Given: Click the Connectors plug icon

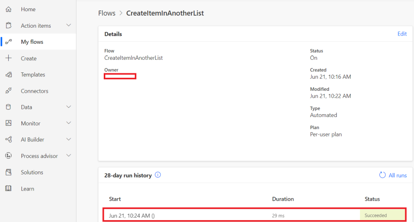Looking at the screenshot, I should (8, 91).
